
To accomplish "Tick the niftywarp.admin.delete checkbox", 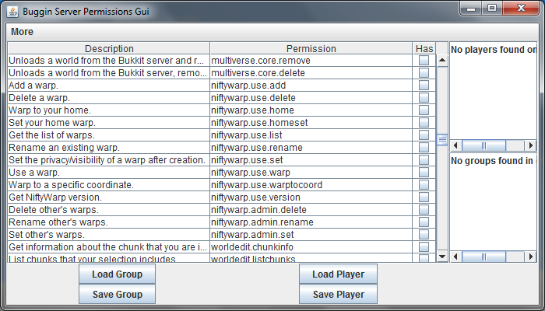I will 424,210.
